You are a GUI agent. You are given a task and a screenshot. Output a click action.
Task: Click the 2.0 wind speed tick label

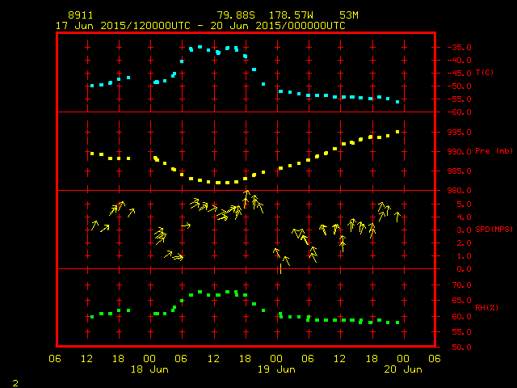464,243
